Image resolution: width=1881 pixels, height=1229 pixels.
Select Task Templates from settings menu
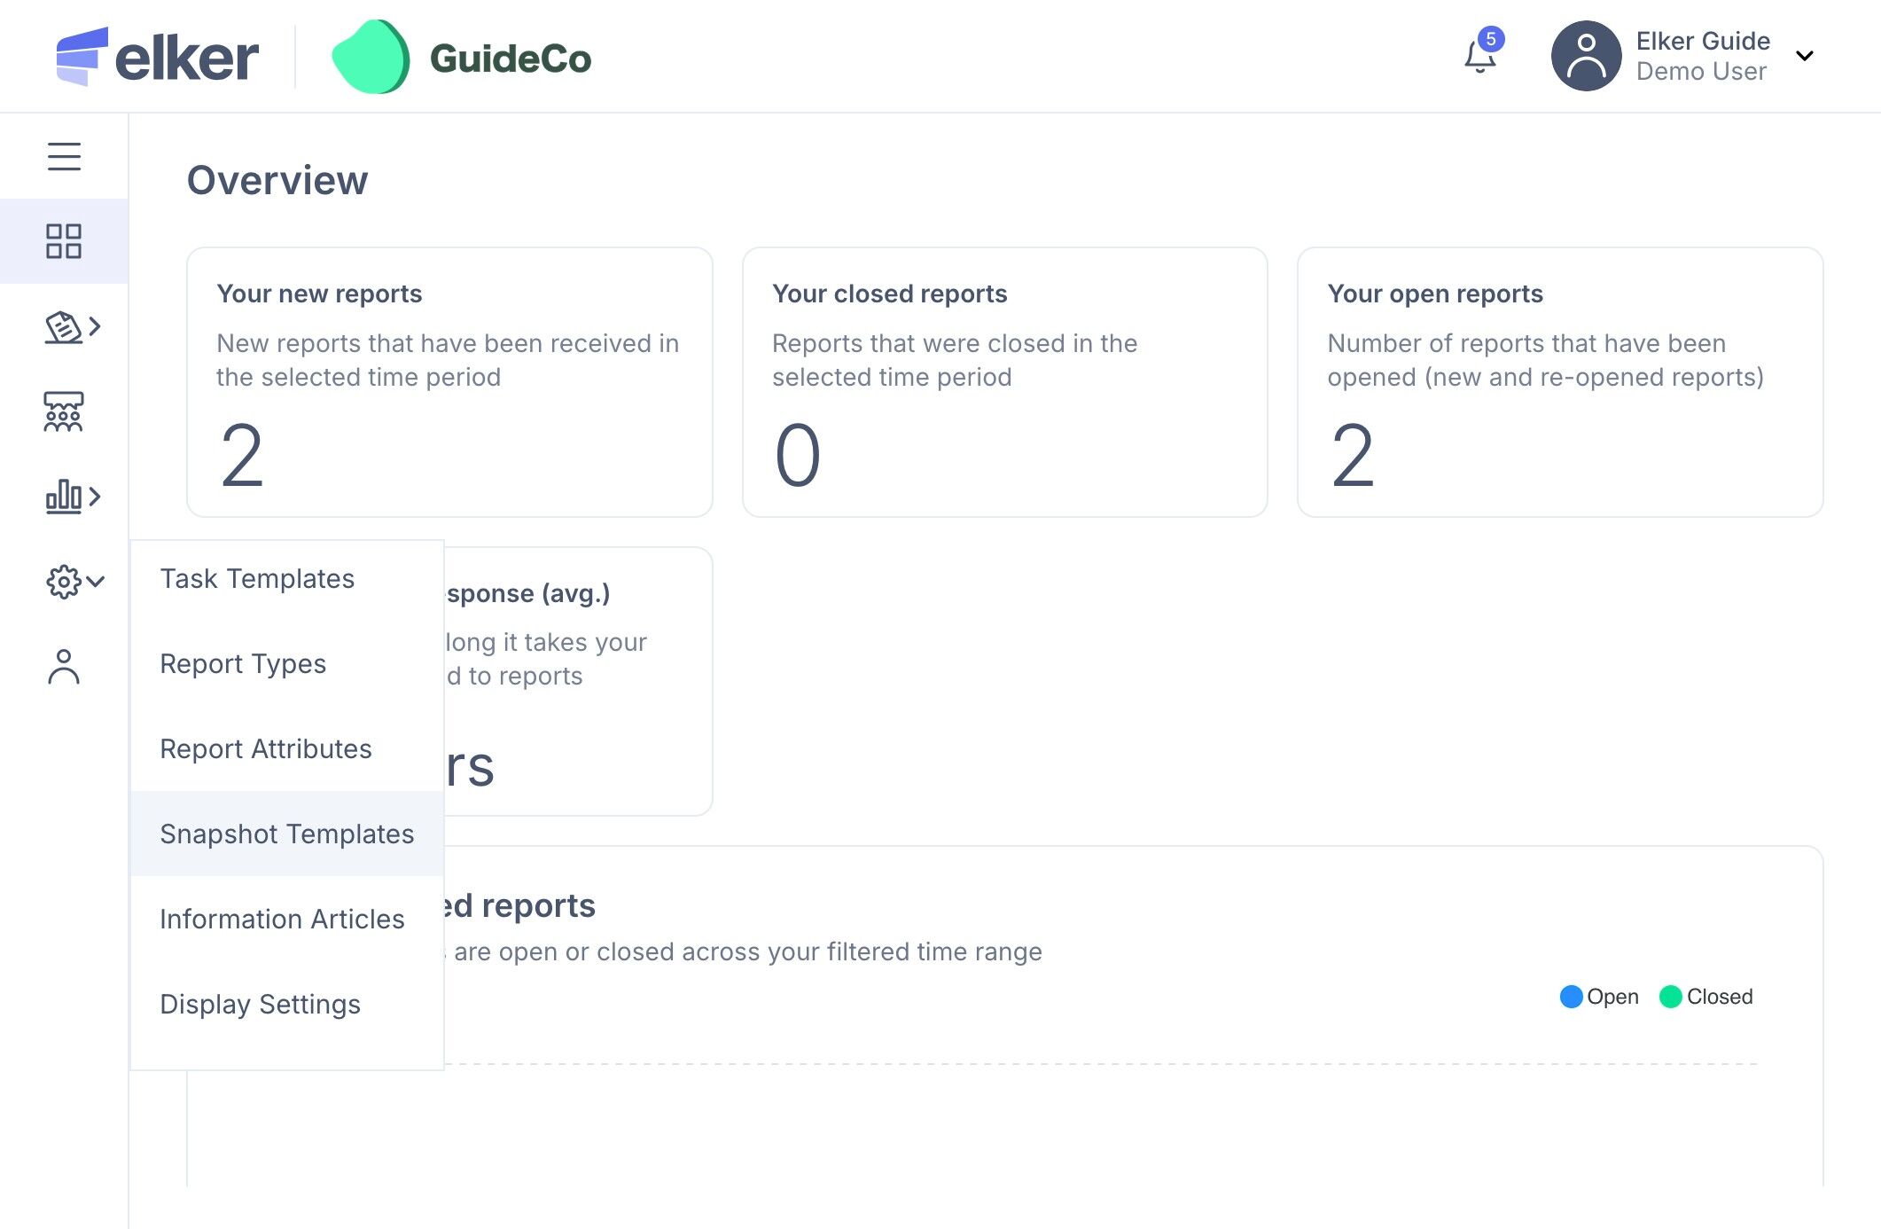pos(257,578)
